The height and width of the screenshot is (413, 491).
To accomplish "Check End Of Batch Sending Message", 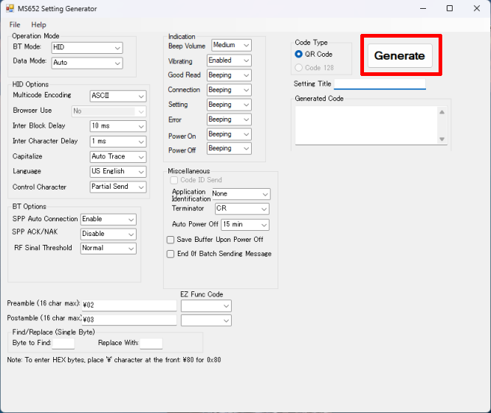I will pos(171,254).
